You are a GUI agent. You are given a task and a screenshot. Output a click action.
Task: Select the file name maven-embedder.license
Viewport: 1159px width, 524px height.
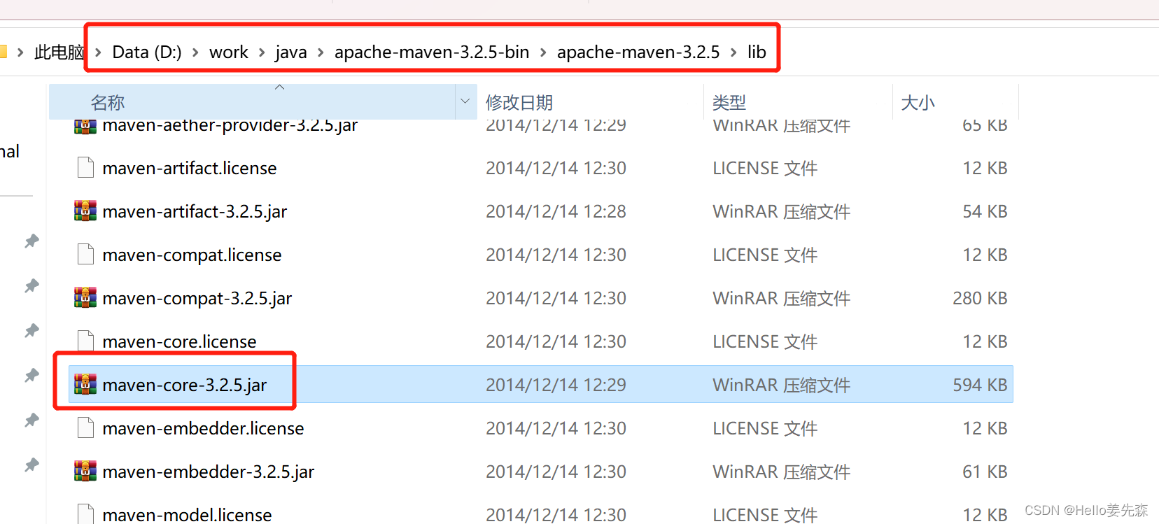203,428
